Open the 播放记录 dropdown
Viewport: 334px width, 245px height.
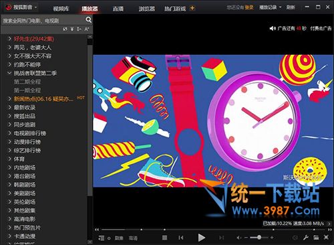(x=270, y=7)
